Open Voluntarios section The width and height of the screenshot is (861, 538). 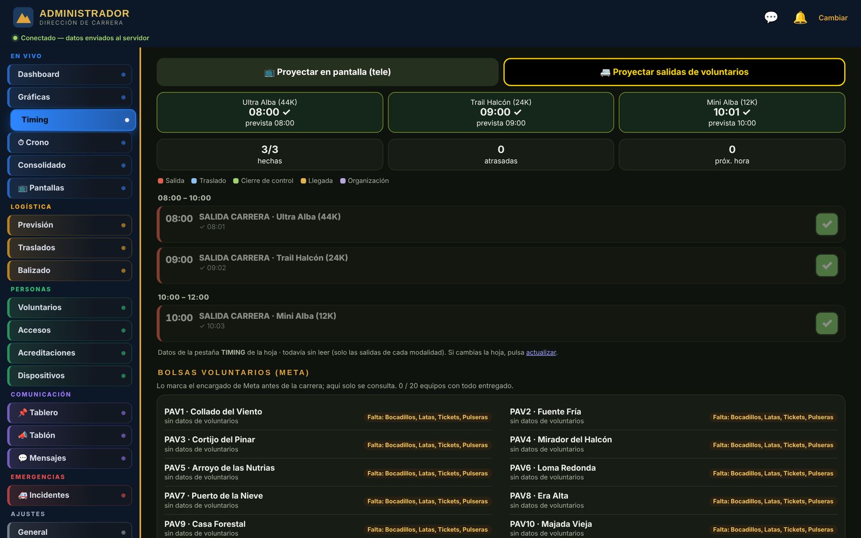pos(69,307)
